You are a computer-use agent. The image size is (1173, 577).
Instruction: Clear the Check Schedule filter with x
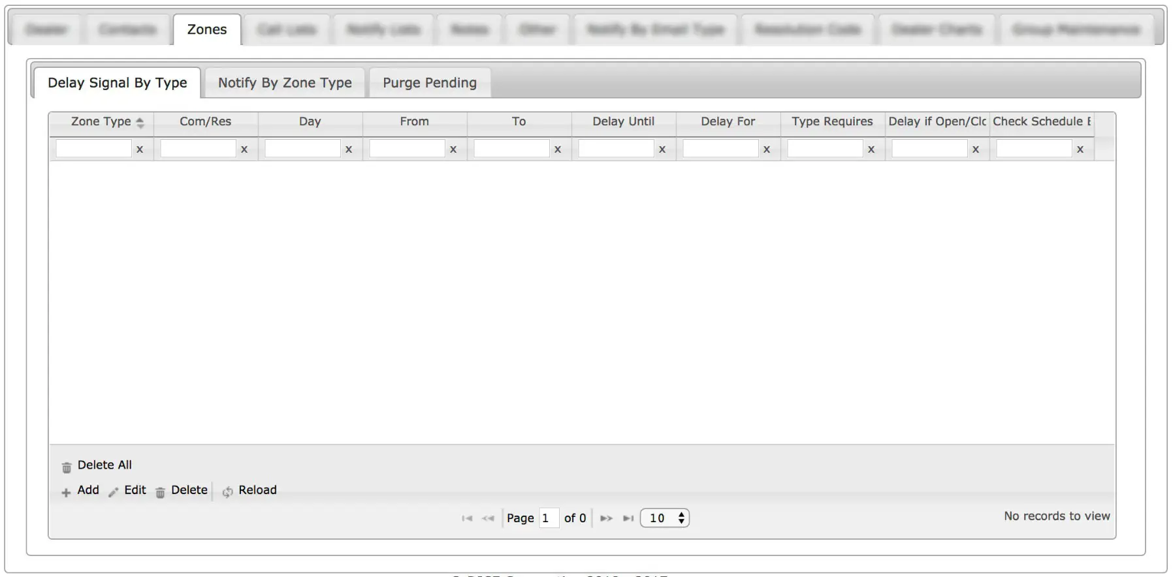coord(1080,149)
